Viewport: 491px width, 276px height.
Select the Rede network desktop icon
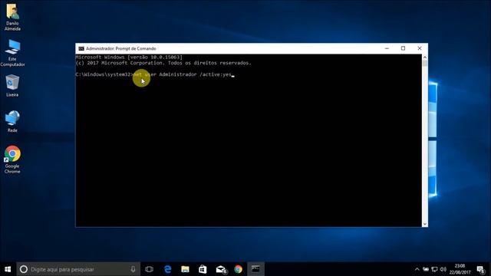(12, 121)
